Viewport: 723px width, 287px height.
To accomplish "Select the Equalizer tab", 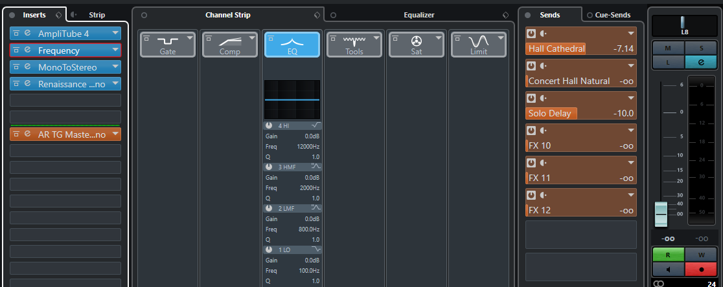I will [x=419, y=15].
